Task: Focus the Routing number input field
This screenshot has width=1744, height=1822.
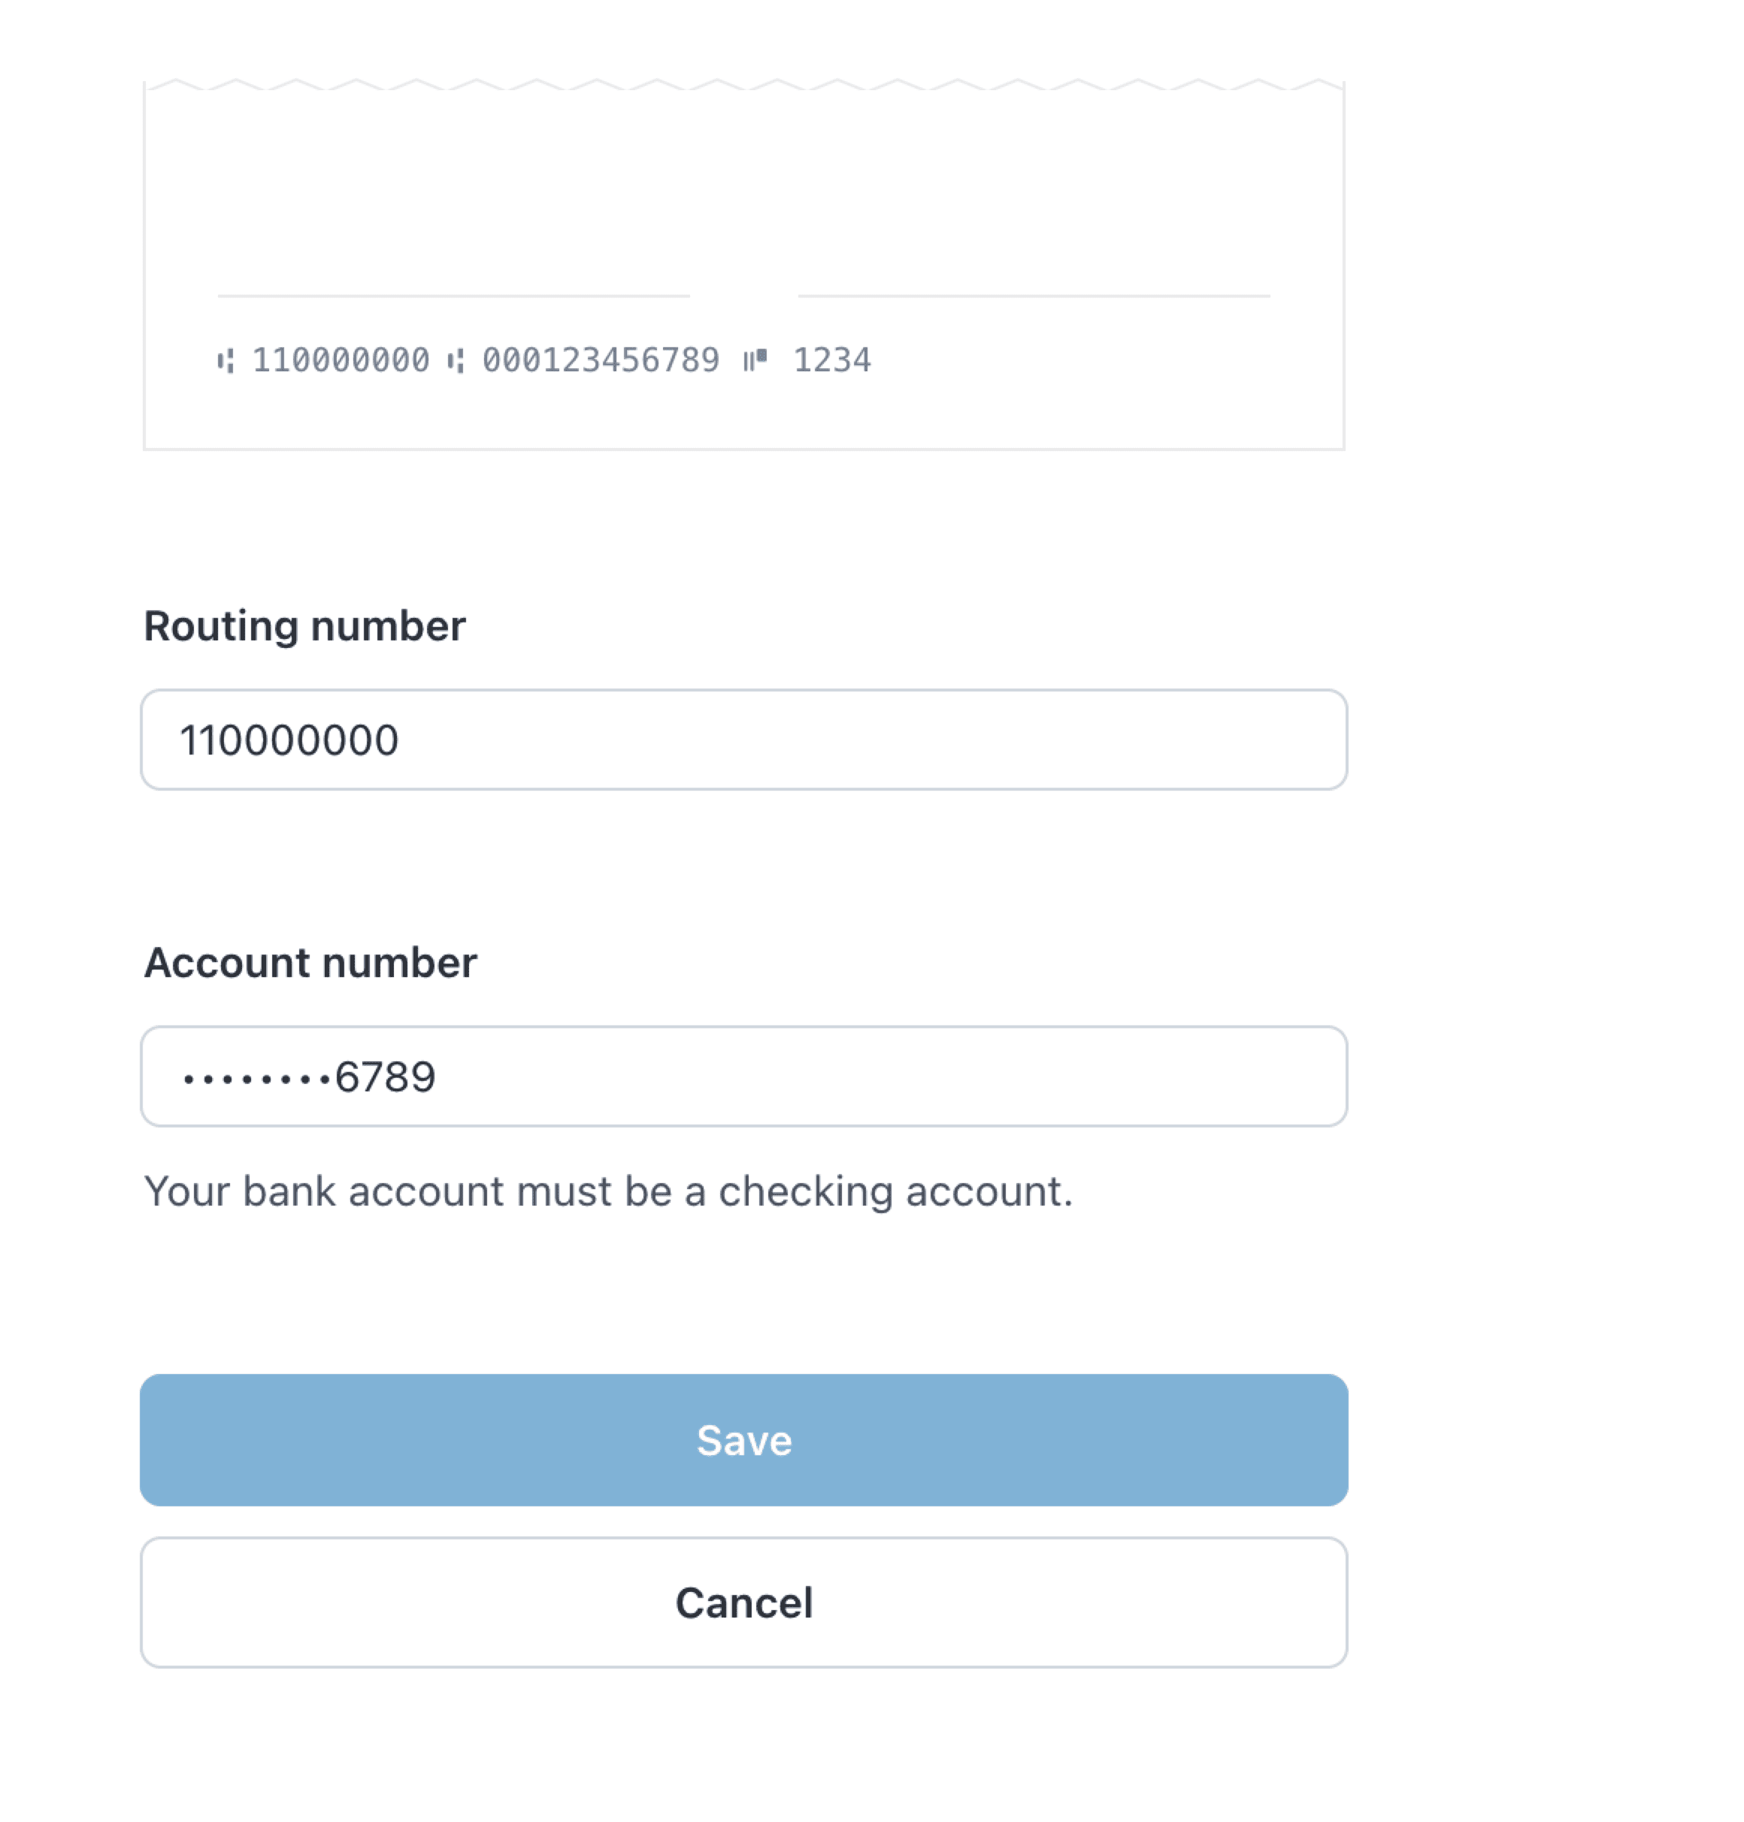Action: coord(743,740)
